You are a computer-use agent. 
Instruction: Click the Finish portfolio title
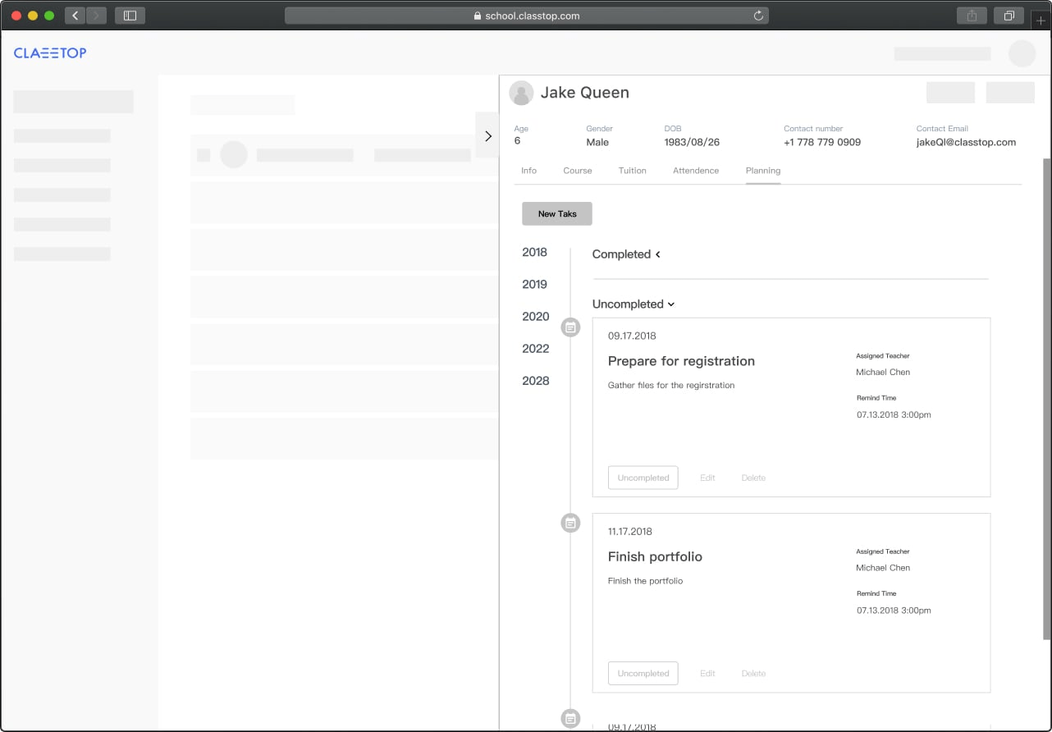pos(655,556)
